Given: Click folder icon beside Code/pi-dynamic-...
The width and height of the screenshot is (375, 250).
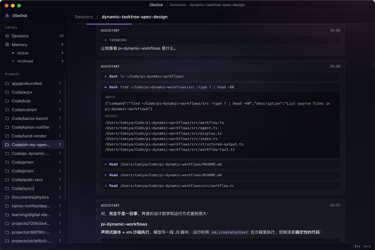Looking at the screenshot, I should click(7, 153).
